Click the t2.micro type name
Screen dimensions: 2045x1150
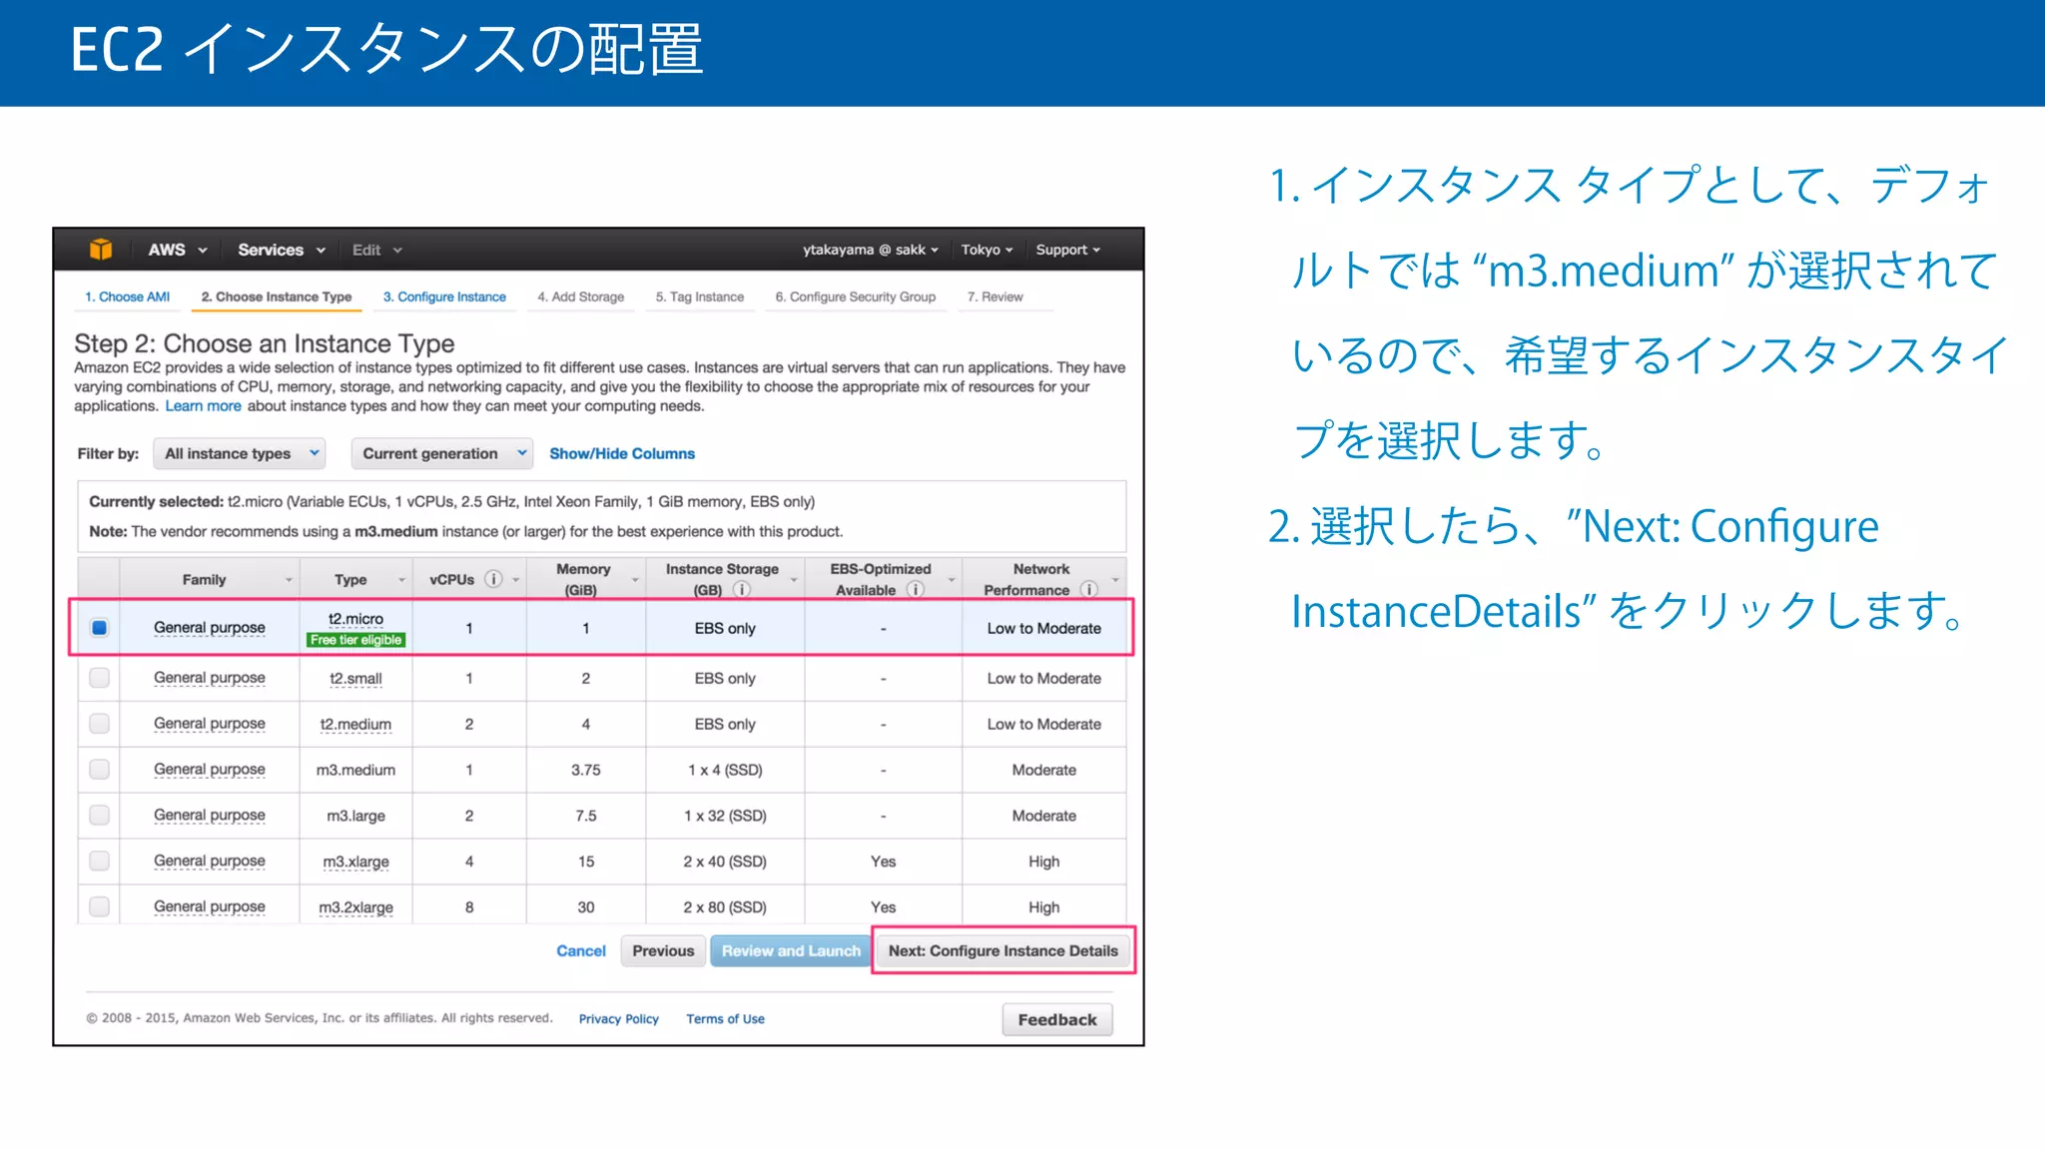(355, 619)
